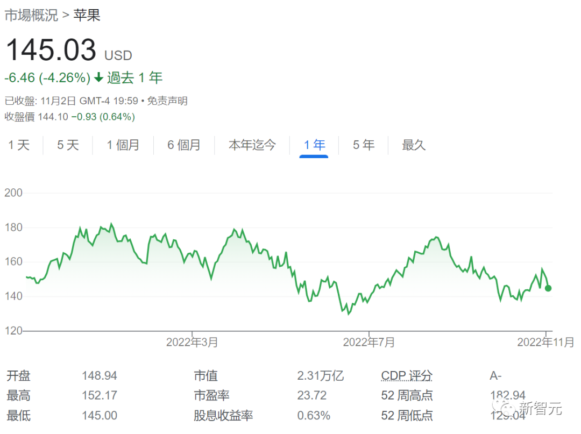Image resolution: width=581 pixels, height=434 pixels.
Task: Click the 最高 value 152.17
Action: [100, 395]
